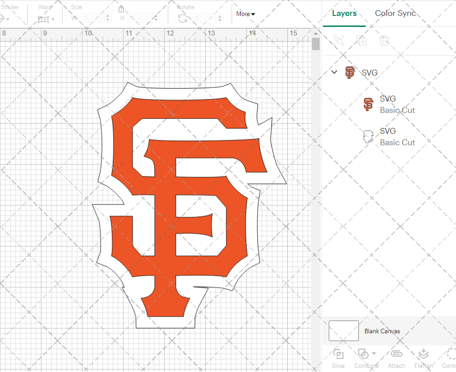Screen dimensions: 456x372
Task: Click the Flatten tool
Action: [424, 358]
